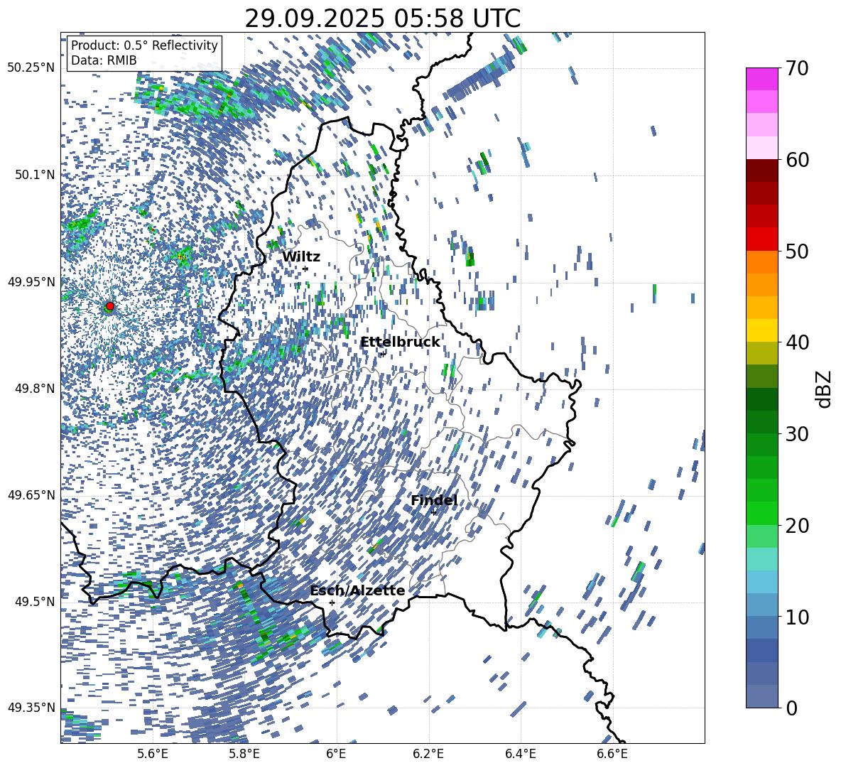The image size is (841, 768).
Task: Click the magenta top colorbar segment
Action: 761,80
